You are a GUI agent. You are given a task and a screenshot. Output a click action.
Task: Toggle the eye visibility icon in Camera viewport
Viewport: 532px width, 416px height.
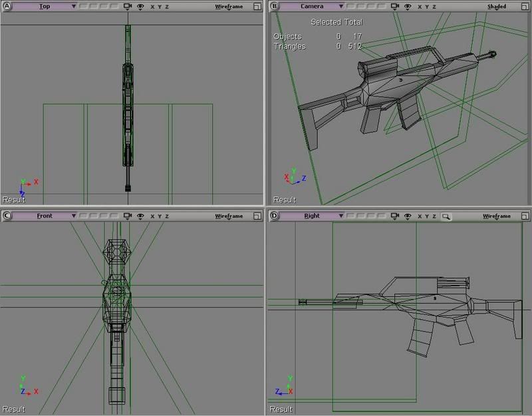[x=408, y=7]
